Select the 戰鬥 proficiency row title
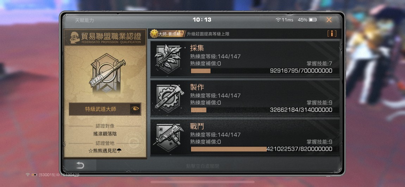 (197, 126)
